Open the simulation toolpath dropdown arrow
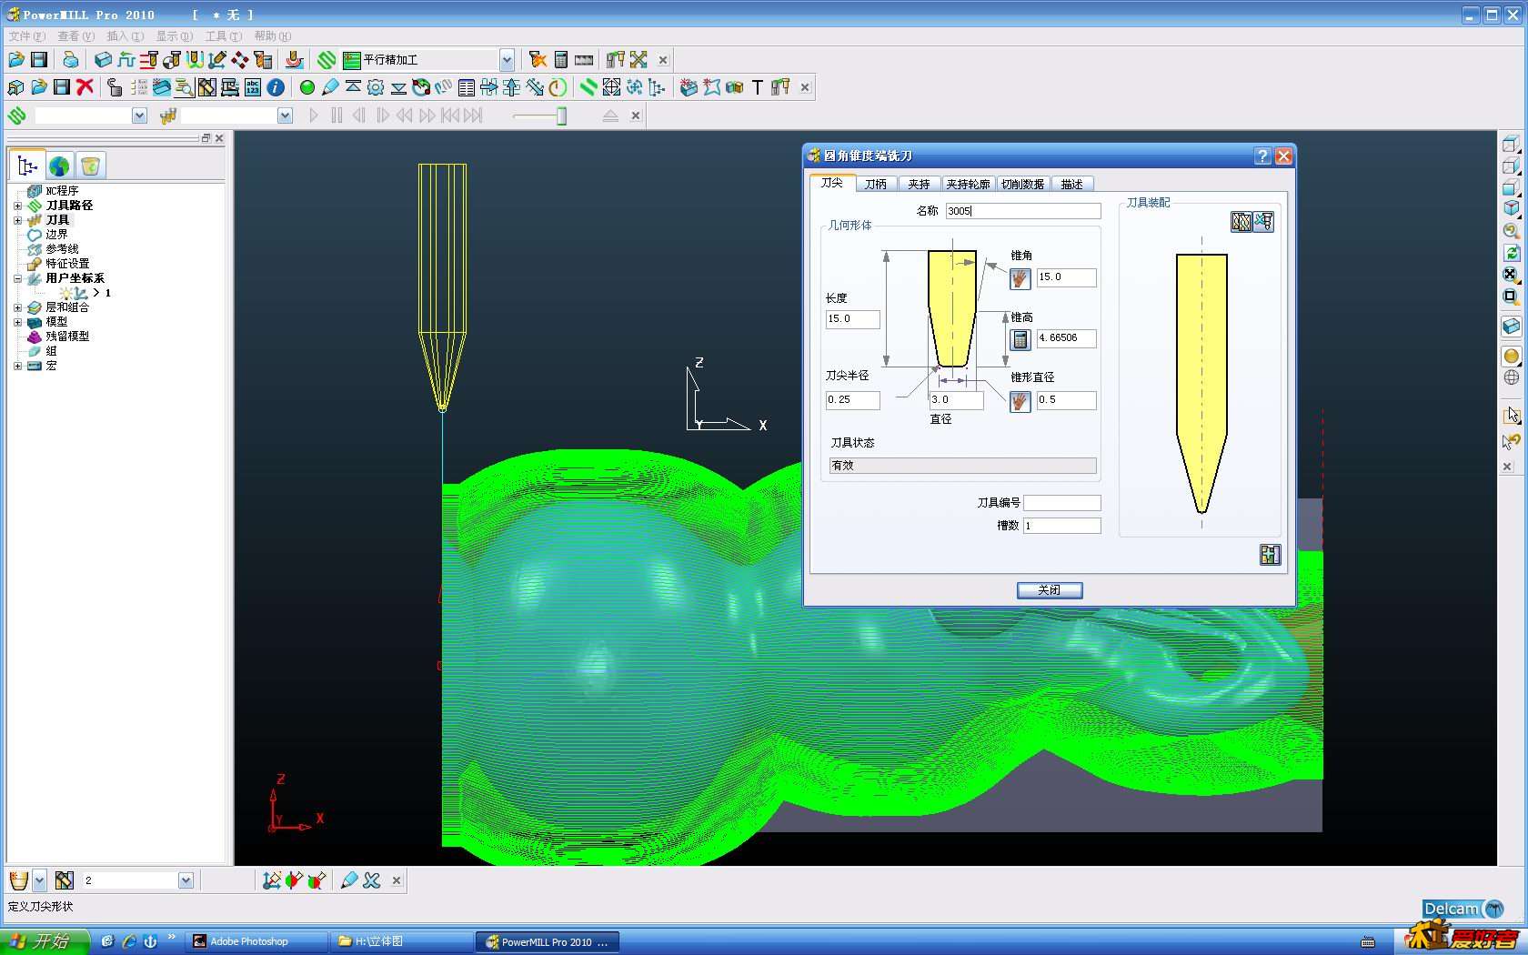The width and height of the screenshot is (1528, 955). pyautogui.click(x=139, y=116)
